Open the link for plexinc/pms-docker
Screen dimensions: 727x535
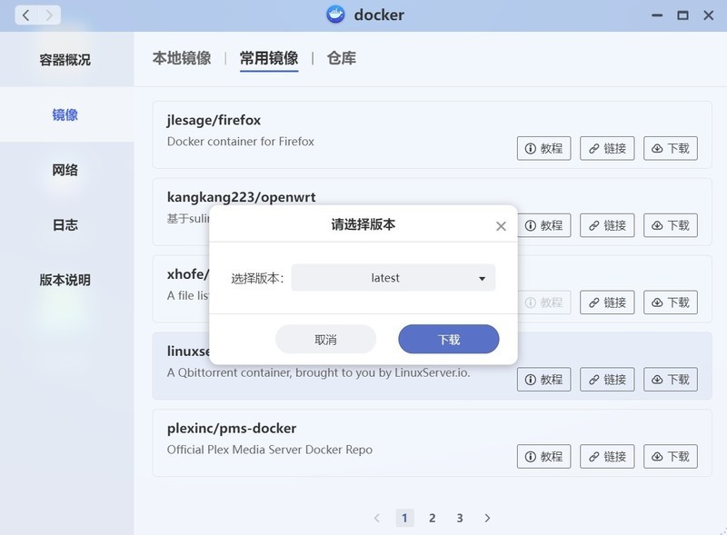606,457
